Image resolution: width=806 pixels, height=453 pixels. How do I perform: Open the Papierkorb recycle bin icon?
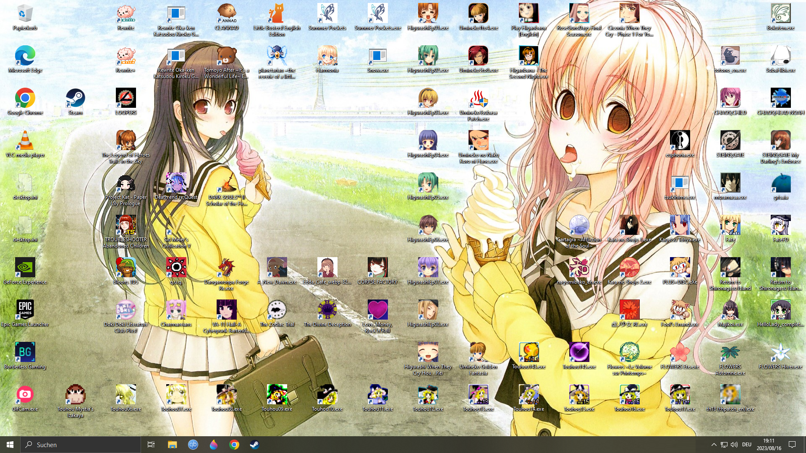[x=25, y=17]
